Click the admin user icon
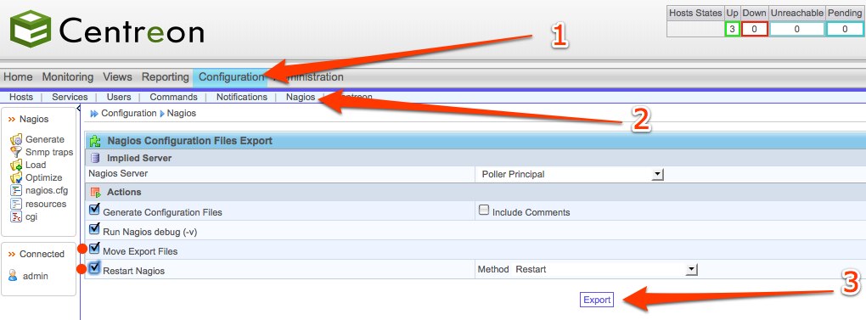The image size is (866, 320). 14,275
